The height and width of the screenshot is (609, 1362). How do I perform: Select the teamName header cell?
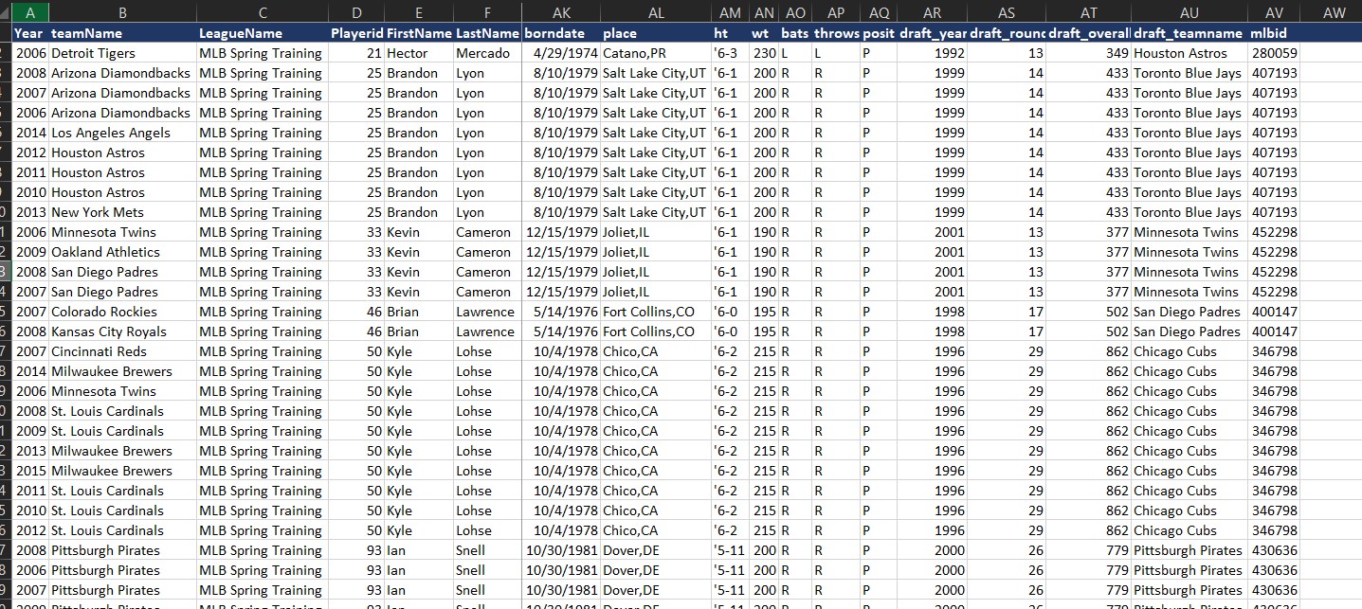pyautogui.click(x=121, y=33)
